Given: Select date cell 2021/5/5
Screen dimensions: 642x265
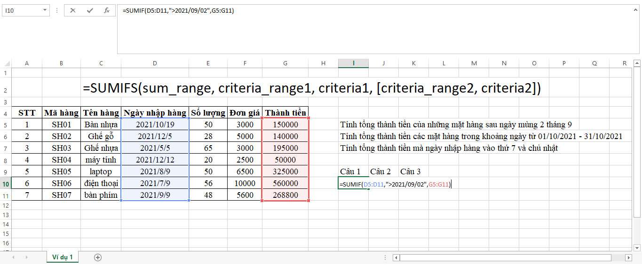Looking at the screenshot, I should tap(155, 148).
